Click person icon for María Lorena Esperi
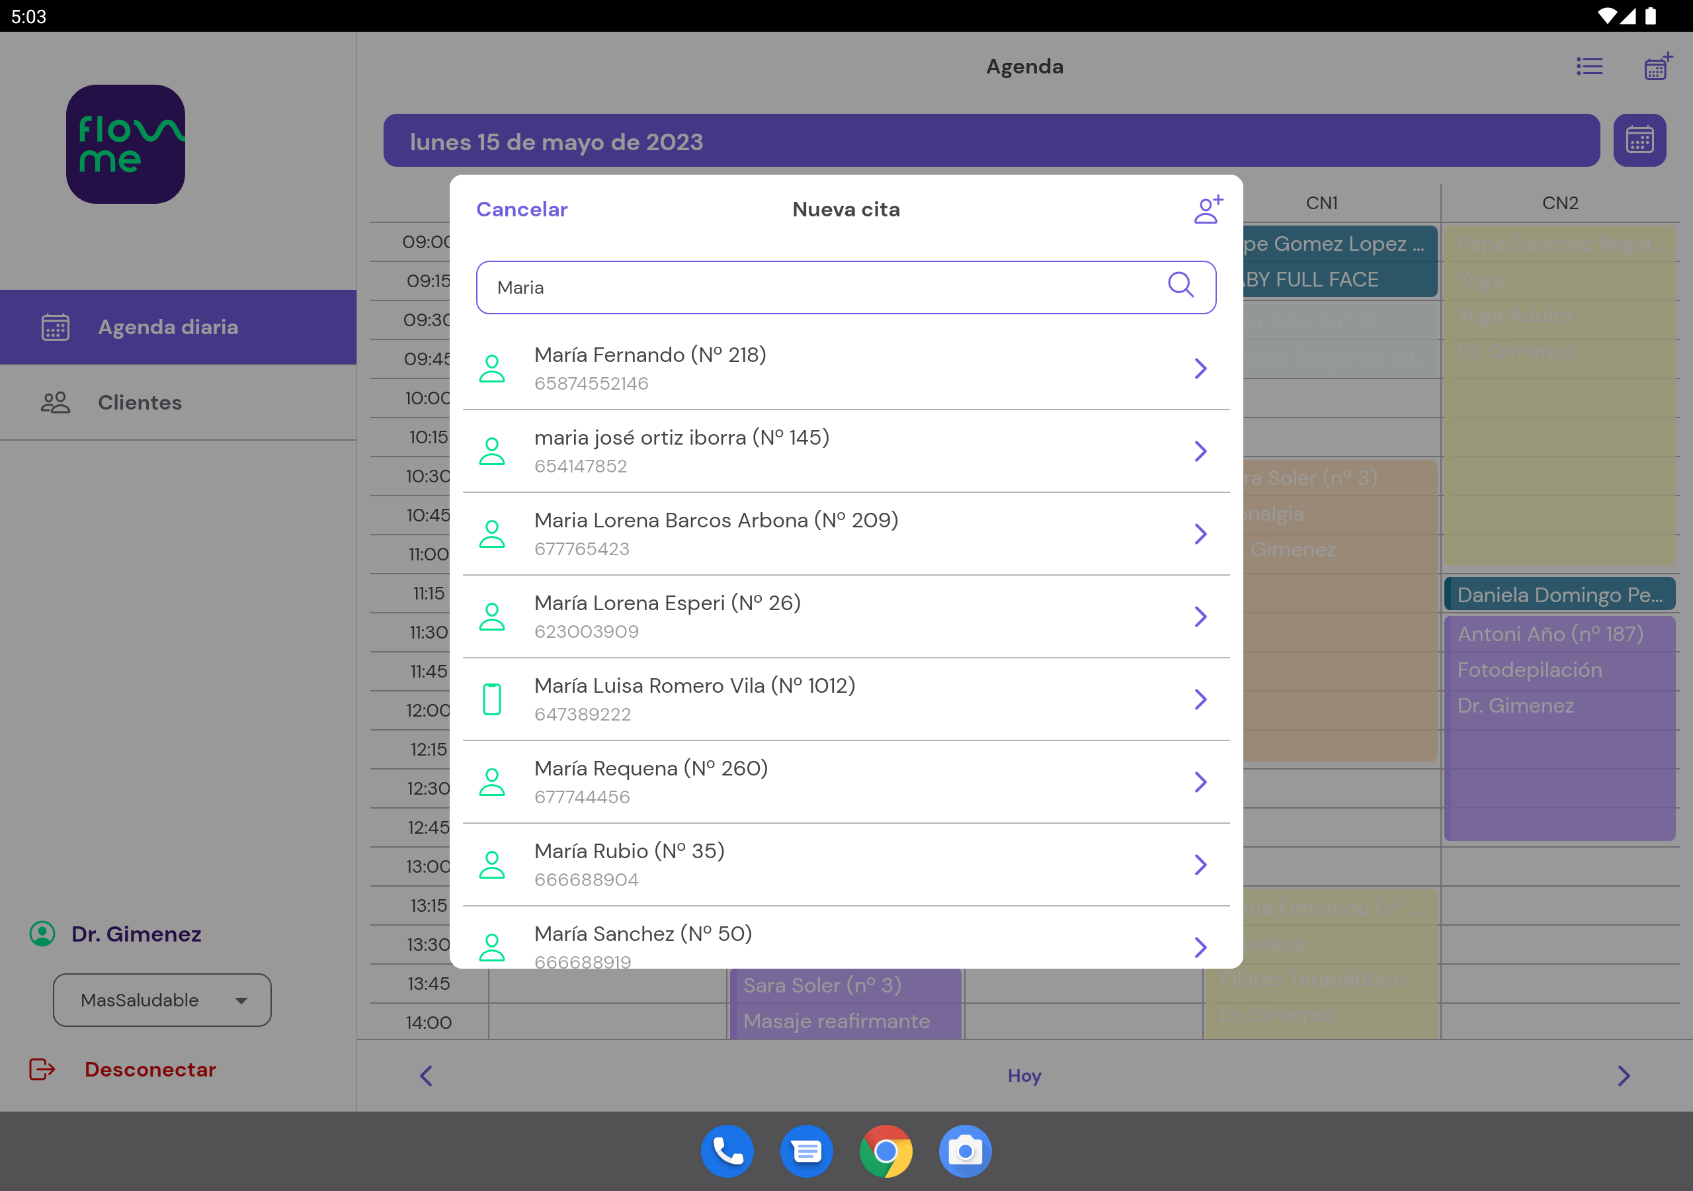The width and height of the screenshot is (1693, 1191). coord(492,616)
